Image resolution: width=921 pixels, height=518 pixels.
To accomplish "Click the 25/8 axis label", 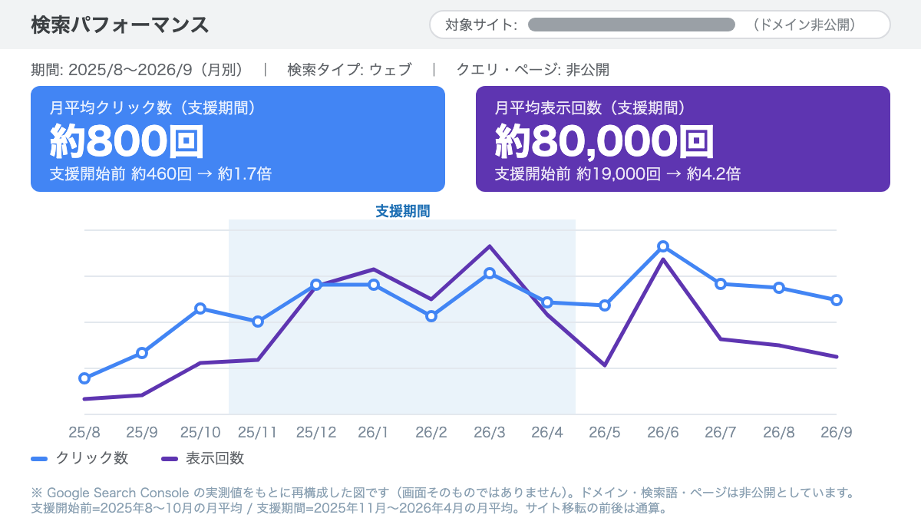I will click(84, 433).
